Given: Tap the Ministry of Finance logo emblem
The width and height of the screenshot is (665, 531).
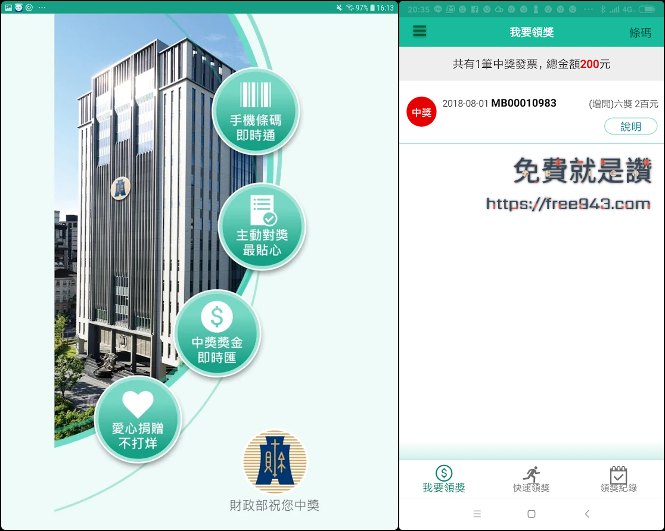Looking at the screenshot, I should [275, 463].
